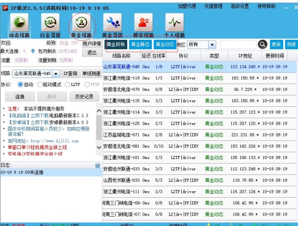
Task: Select row 浙江衢州电信-119
Action: click(x=200, y=78)
